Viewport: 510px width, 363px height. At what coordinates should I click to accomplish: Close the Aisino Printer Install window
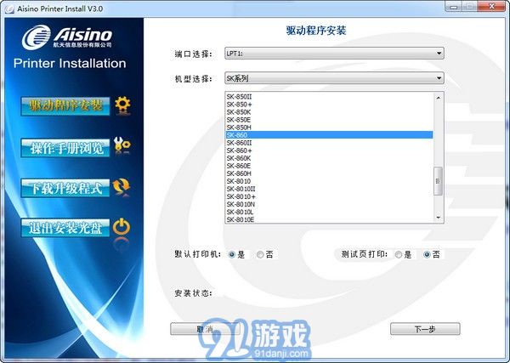492,6
